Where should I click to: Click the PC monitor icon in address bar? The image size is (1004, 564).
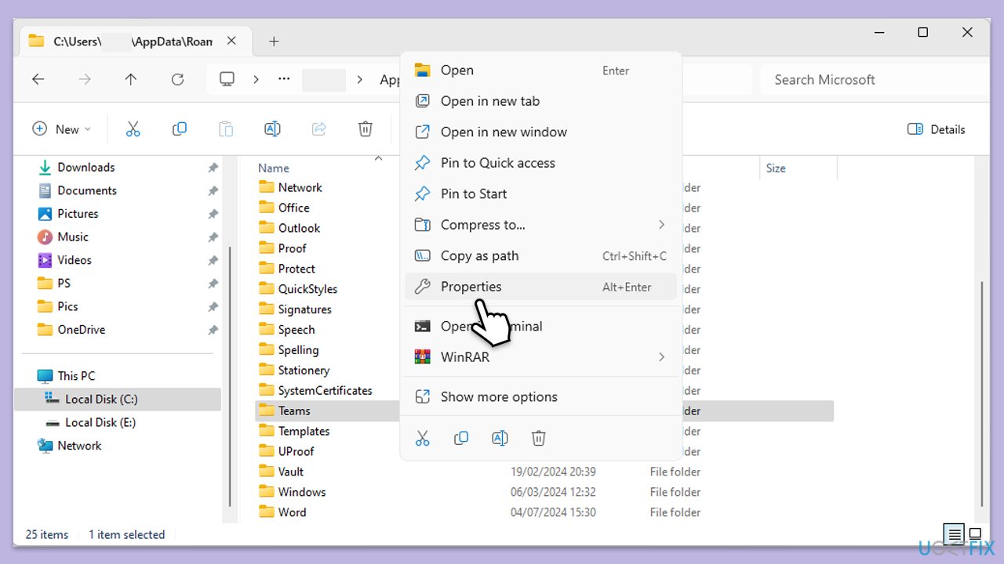(x=227, y=79)
